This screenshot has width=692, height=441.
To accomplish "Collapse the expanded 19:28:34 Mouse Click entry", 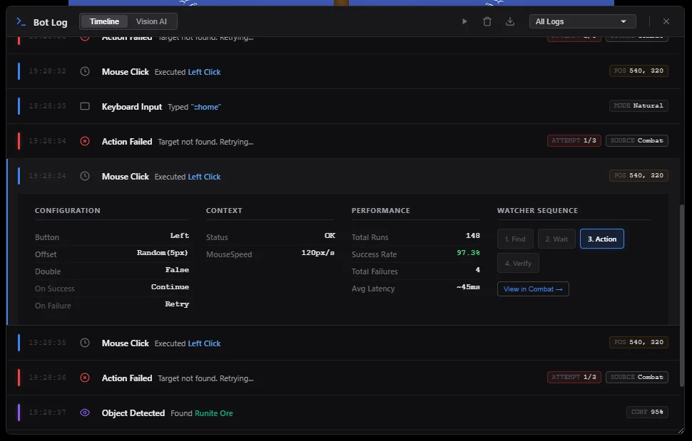I will (x=343, y=176).
